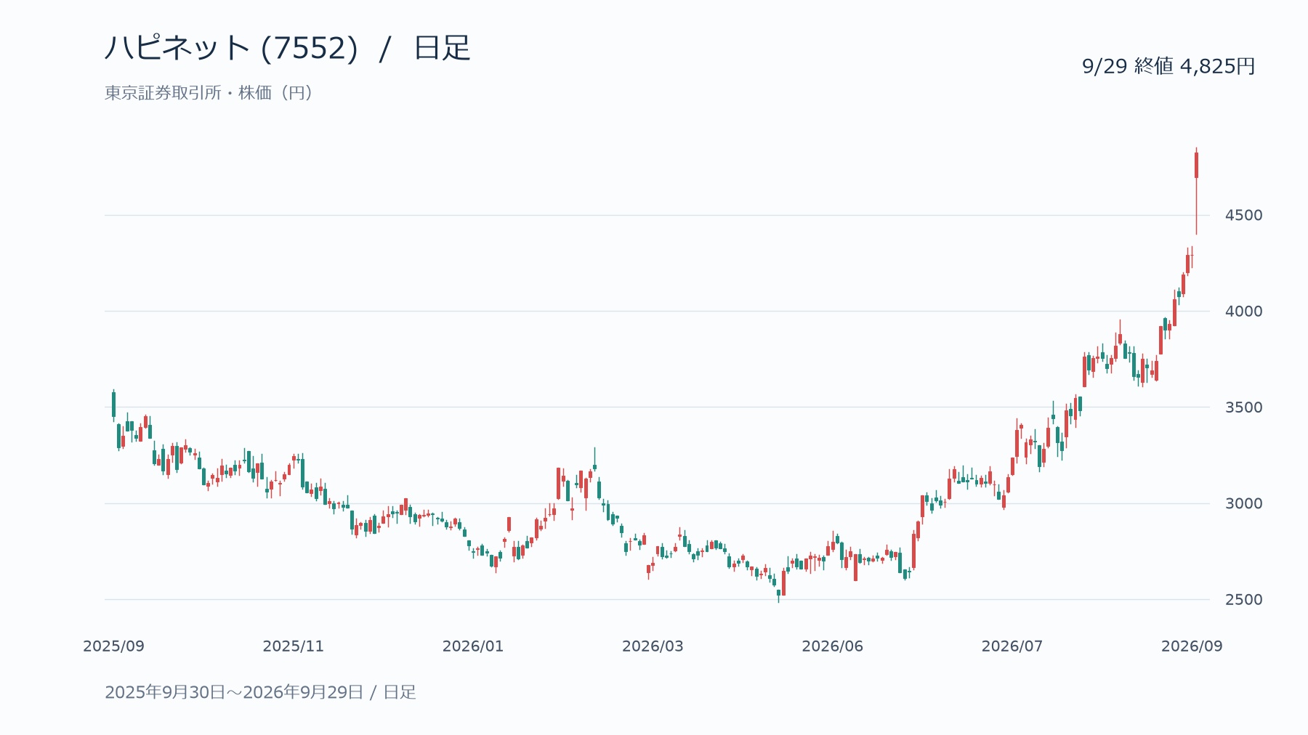The image size is (1308, 735).
Task: Click the 2025/11 x-axis date label
Action: [293, 646]
